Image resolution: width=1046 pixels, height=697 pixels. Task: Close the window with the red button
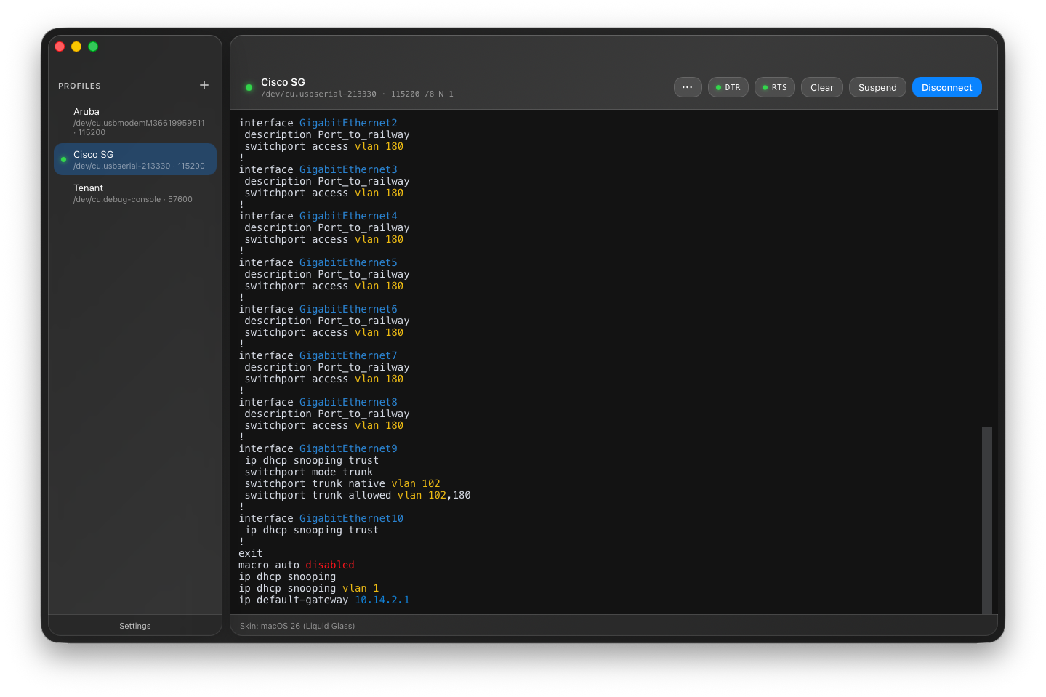[60, 47]
